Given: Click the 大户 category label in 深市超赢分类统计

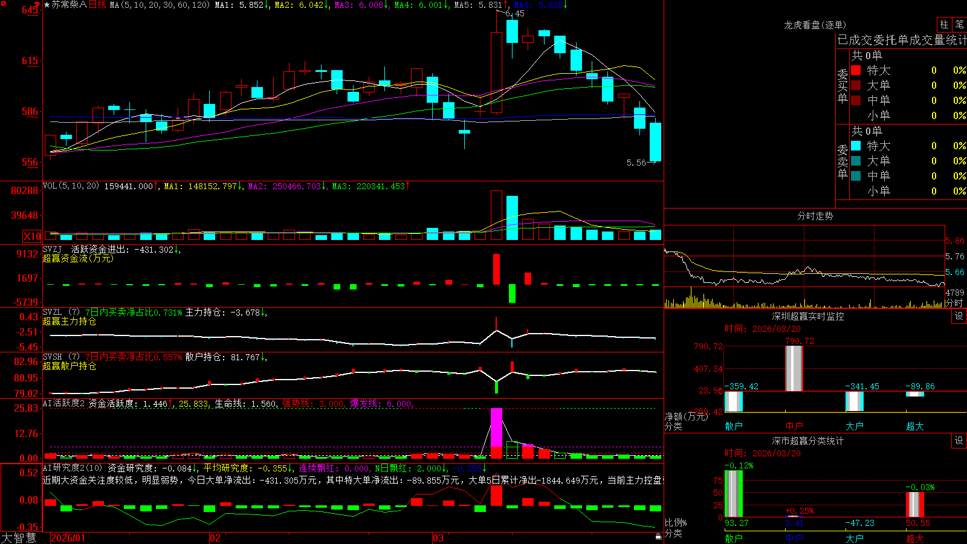Looking at the screenshot, I should point(855,538).
